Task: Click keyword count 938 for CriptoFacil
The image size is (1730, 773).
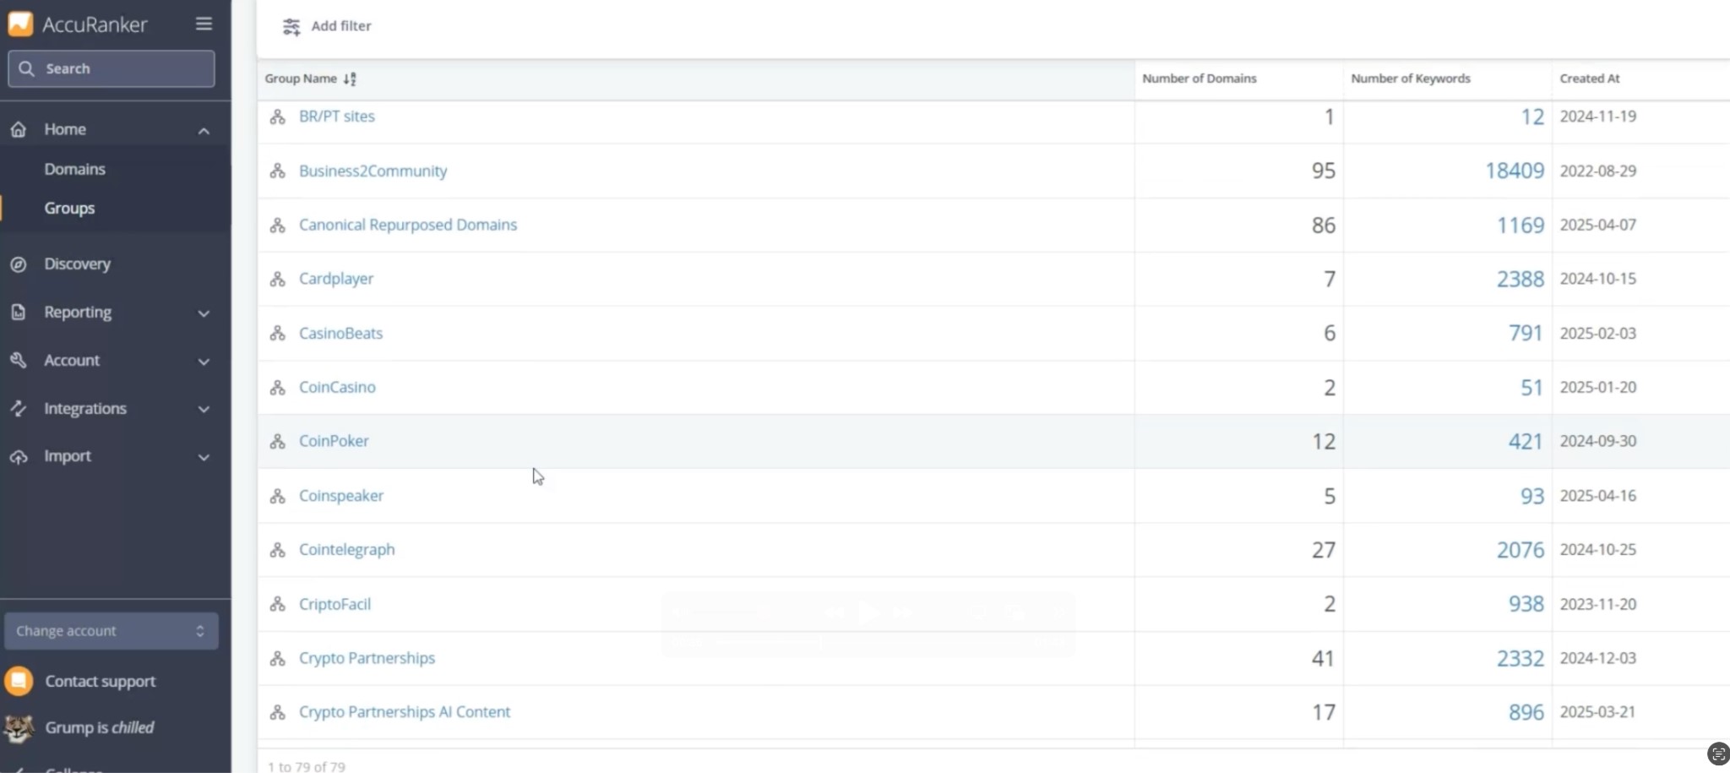Action: point(1526,604)
